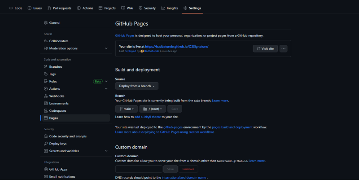This screenshot has width=359, height=180.
Task: Click the Tags tag icon
Action: 46,74
